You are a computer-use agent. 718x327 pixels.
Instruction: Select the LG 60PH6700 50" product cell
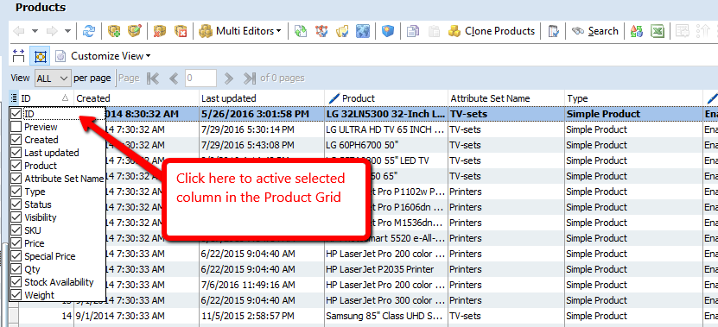pyautogui.click(x=386, y=145)
